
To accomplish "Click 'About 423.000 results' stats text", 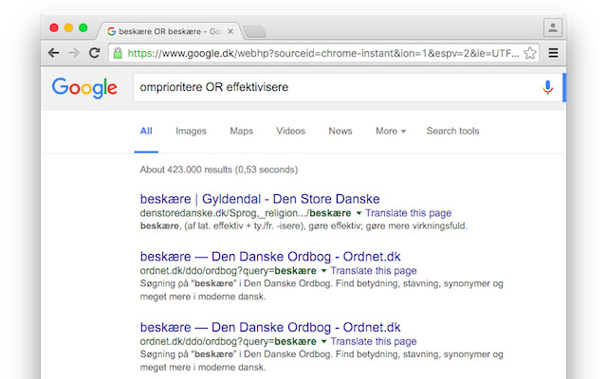I will pos(219,170).
